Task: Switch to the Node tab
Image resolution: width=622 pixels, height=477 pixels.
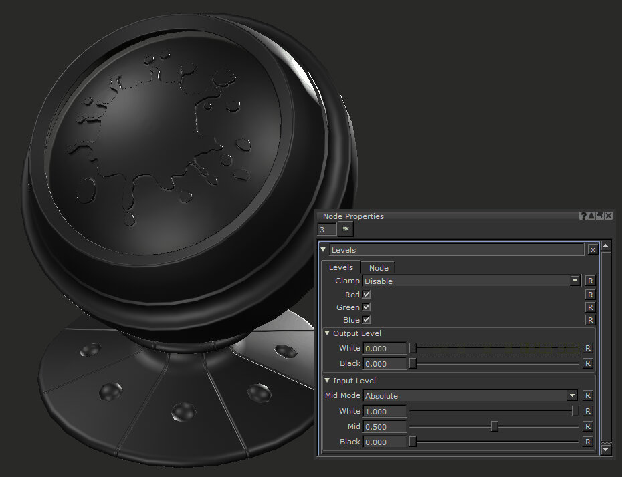Action: 379,267
